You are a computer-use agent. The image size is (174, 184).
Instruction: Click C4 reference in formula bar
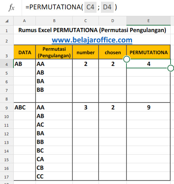tap(90, 7)
